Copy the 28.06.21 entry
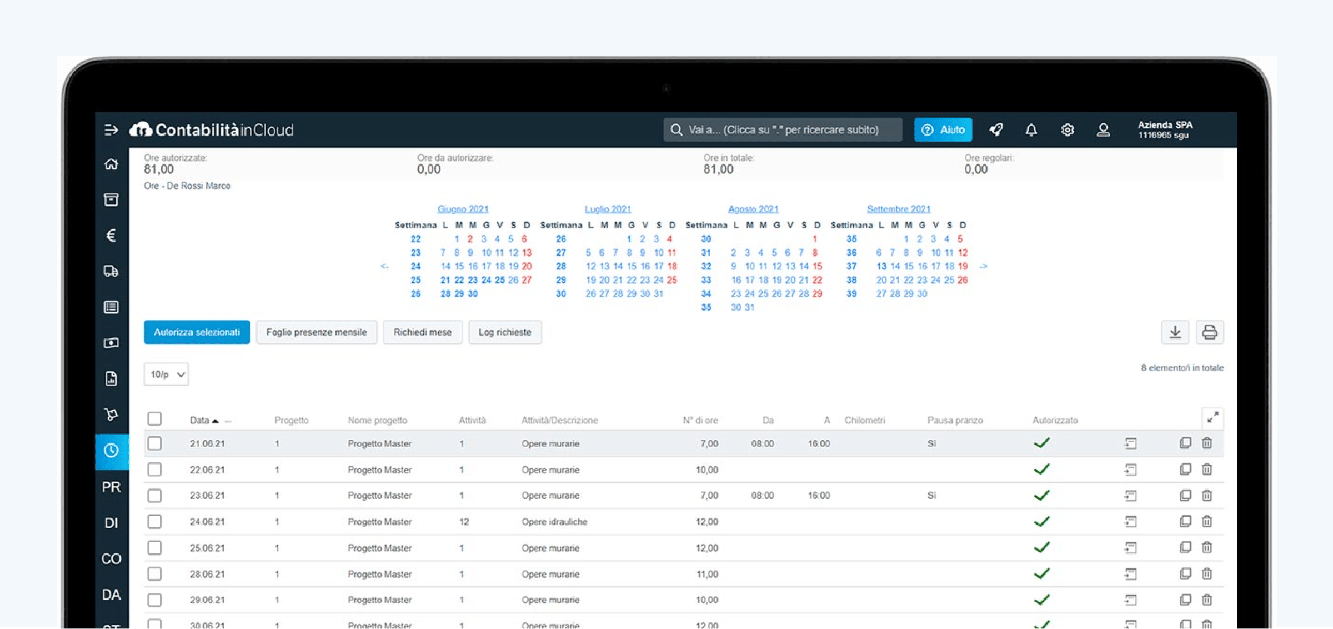Screen dimensions: 1333x629 [1185, 574]
